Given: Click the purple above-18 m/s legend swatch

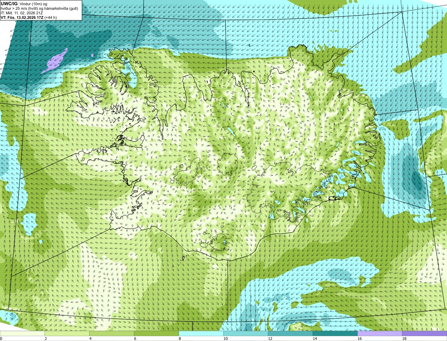Looking at the screenshot, I should (425, 334).
